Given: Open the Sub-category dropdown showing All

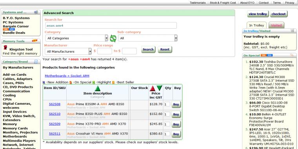Looking at the screenshot, I should (x=148, y=38).
